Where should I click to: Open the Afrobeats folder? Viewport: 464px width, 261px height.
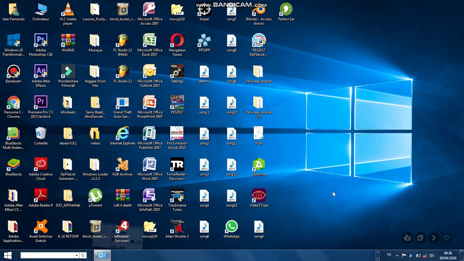68,105
